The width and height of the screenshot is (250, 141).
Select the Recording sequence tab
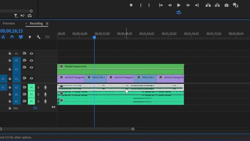pyautogui.click(x=36, y=23)
